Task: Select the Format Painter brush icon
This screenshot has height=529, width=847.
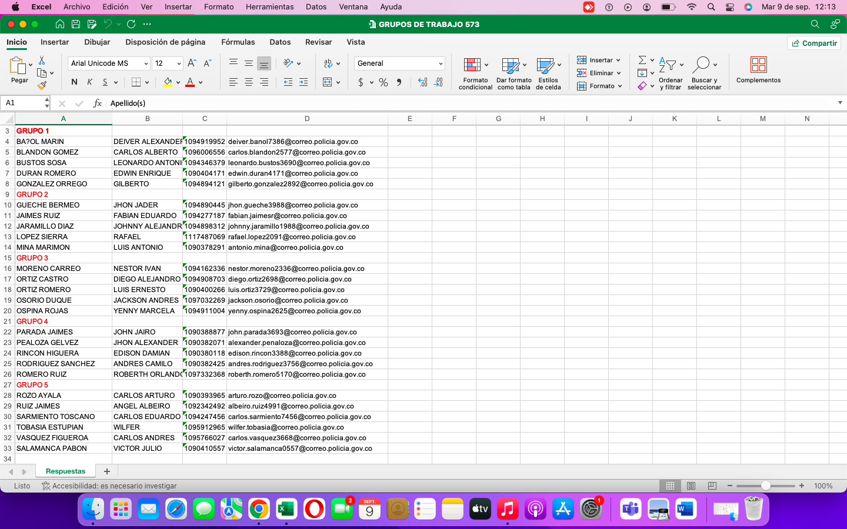Action: (42, 85)
